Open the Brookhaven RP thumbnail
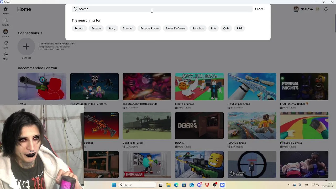 tap(147, 165)
